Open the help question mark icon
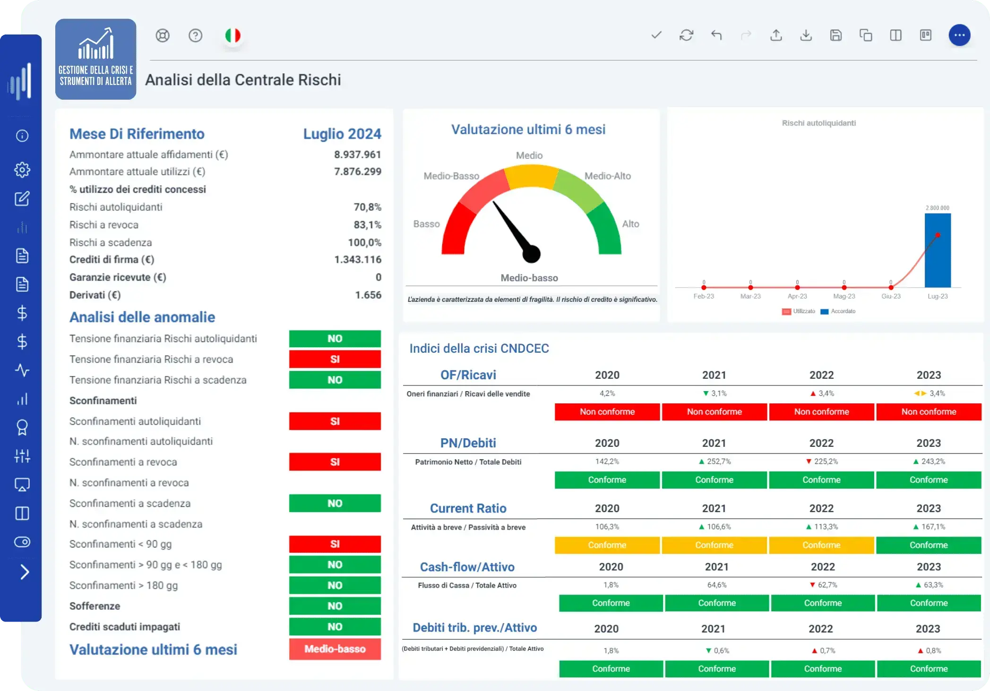Image resolution: width=990 pixels, height=691 pixels. click(195, 35)
